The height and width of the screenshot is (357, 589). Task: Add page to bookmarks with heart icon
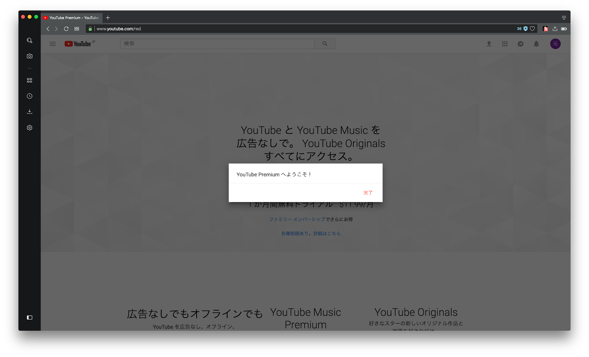click(532, 29)
